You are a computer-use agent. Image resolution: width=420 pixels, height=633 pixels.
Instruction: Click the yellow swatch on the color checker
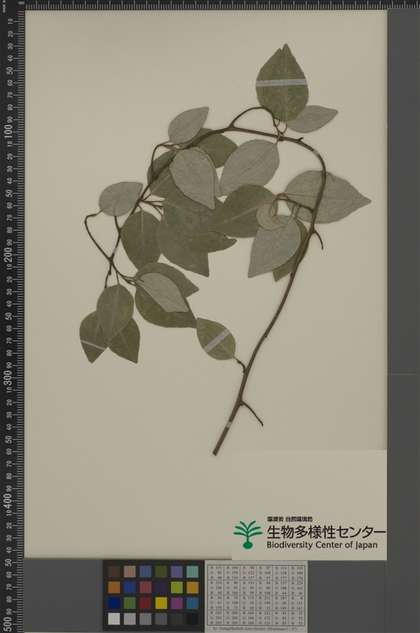[x=161, y=603]
